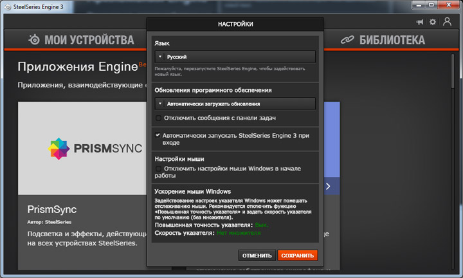Click the Вык. pointer precision status
The width and height of the screenshot is (463, 278).
262,225
